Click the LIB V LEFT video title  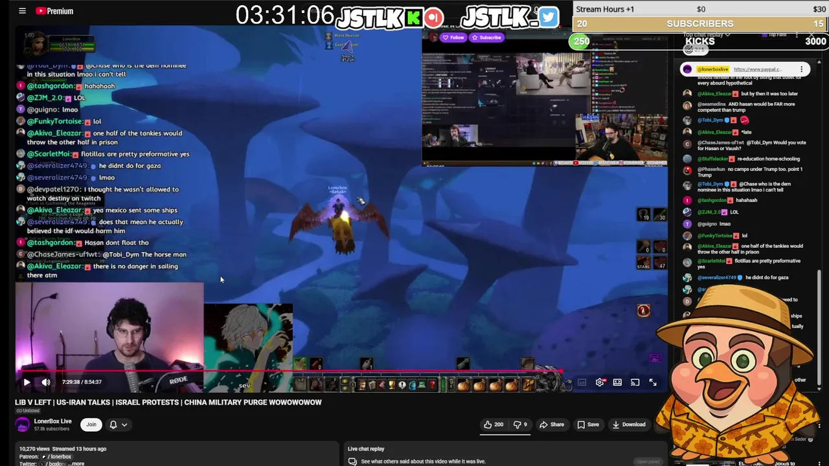[x=168, y=402]
